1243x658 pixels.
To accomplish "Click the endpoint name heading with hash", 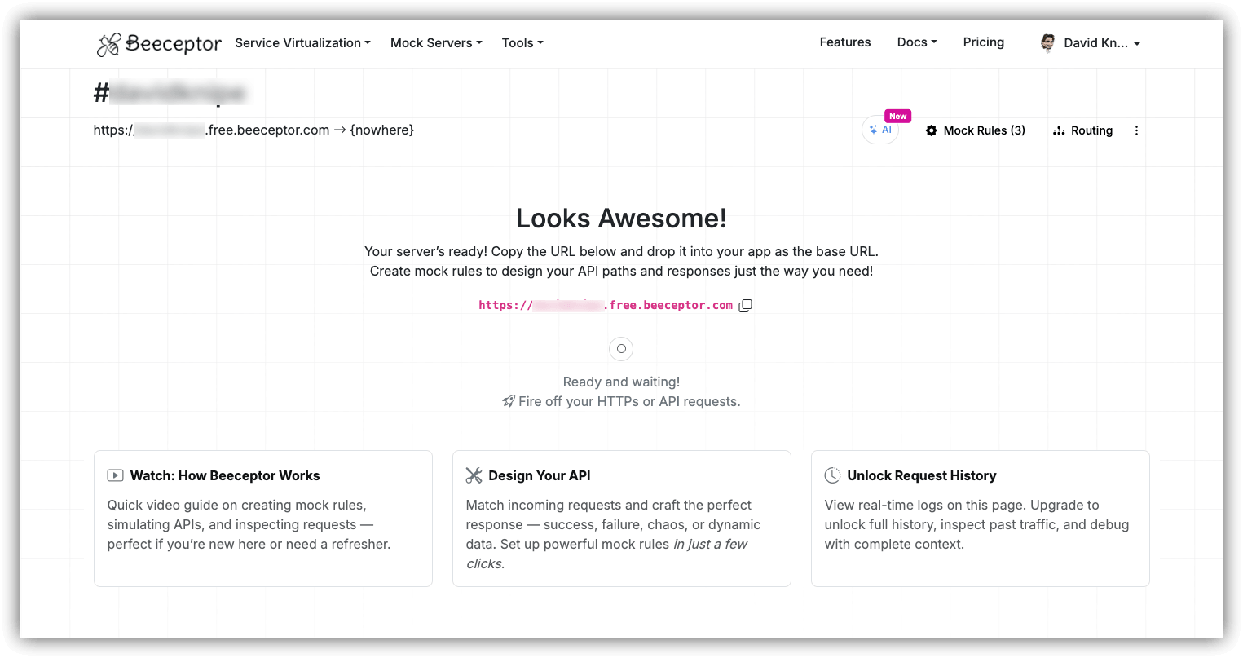I will (x=170, y=93).
